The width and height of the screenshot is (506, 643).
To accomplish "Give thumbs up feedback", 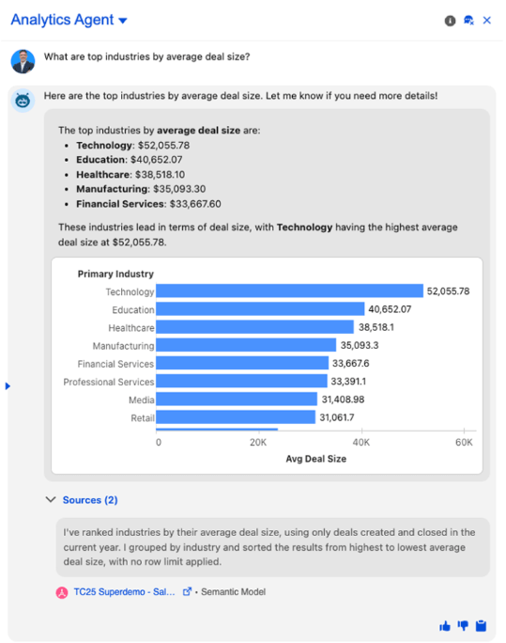I will (x=445, y=626).
